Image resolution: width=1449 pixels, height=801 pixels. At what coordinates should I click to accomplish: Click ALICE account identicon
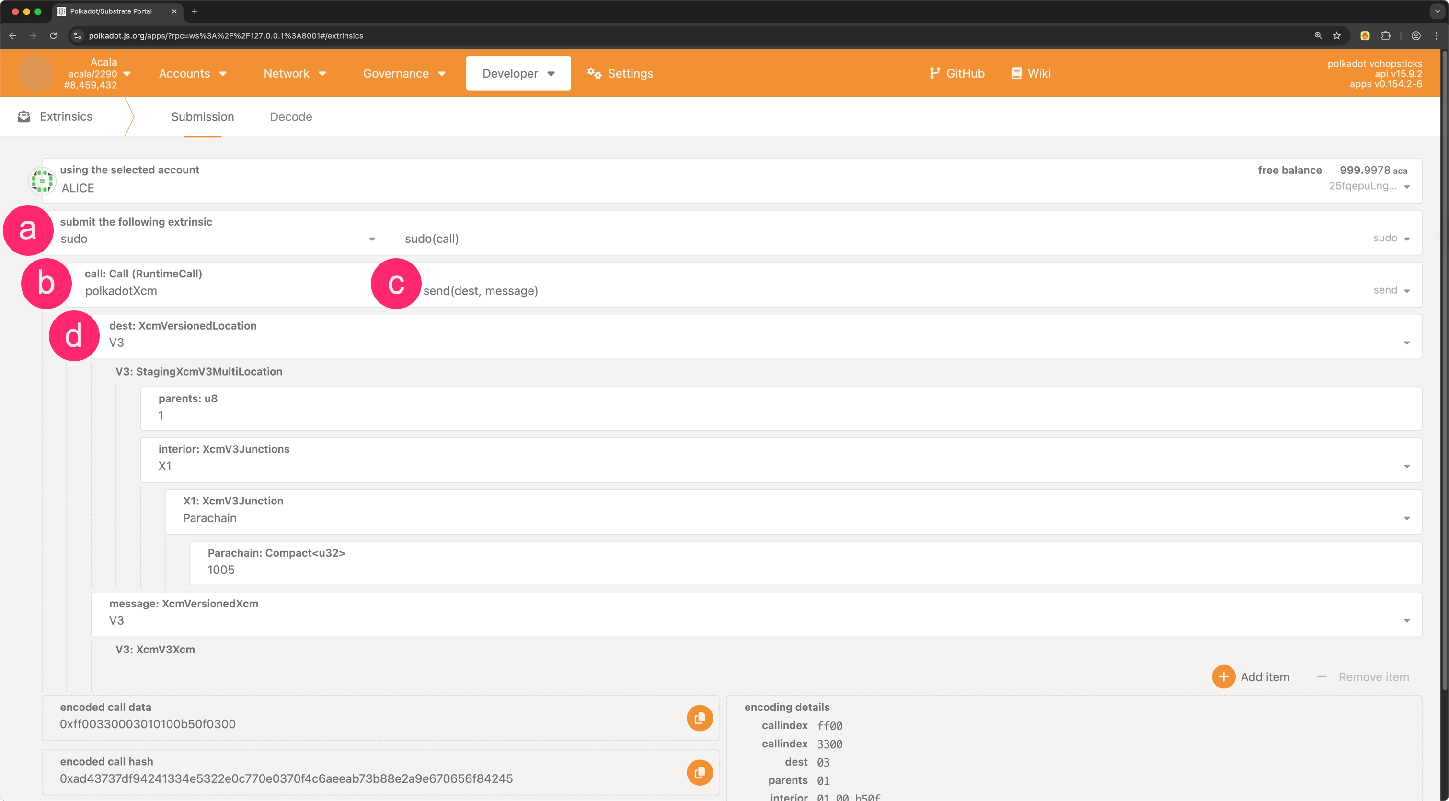click(x=42, y=181)
